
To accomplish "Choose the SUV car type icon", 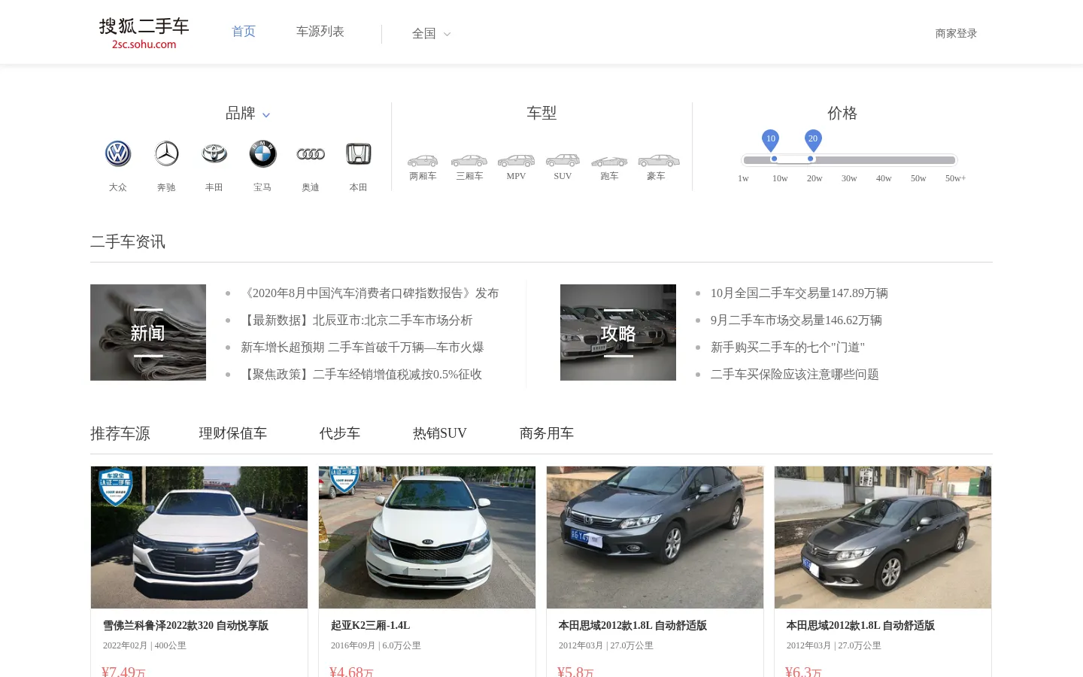I will point(563,160).
